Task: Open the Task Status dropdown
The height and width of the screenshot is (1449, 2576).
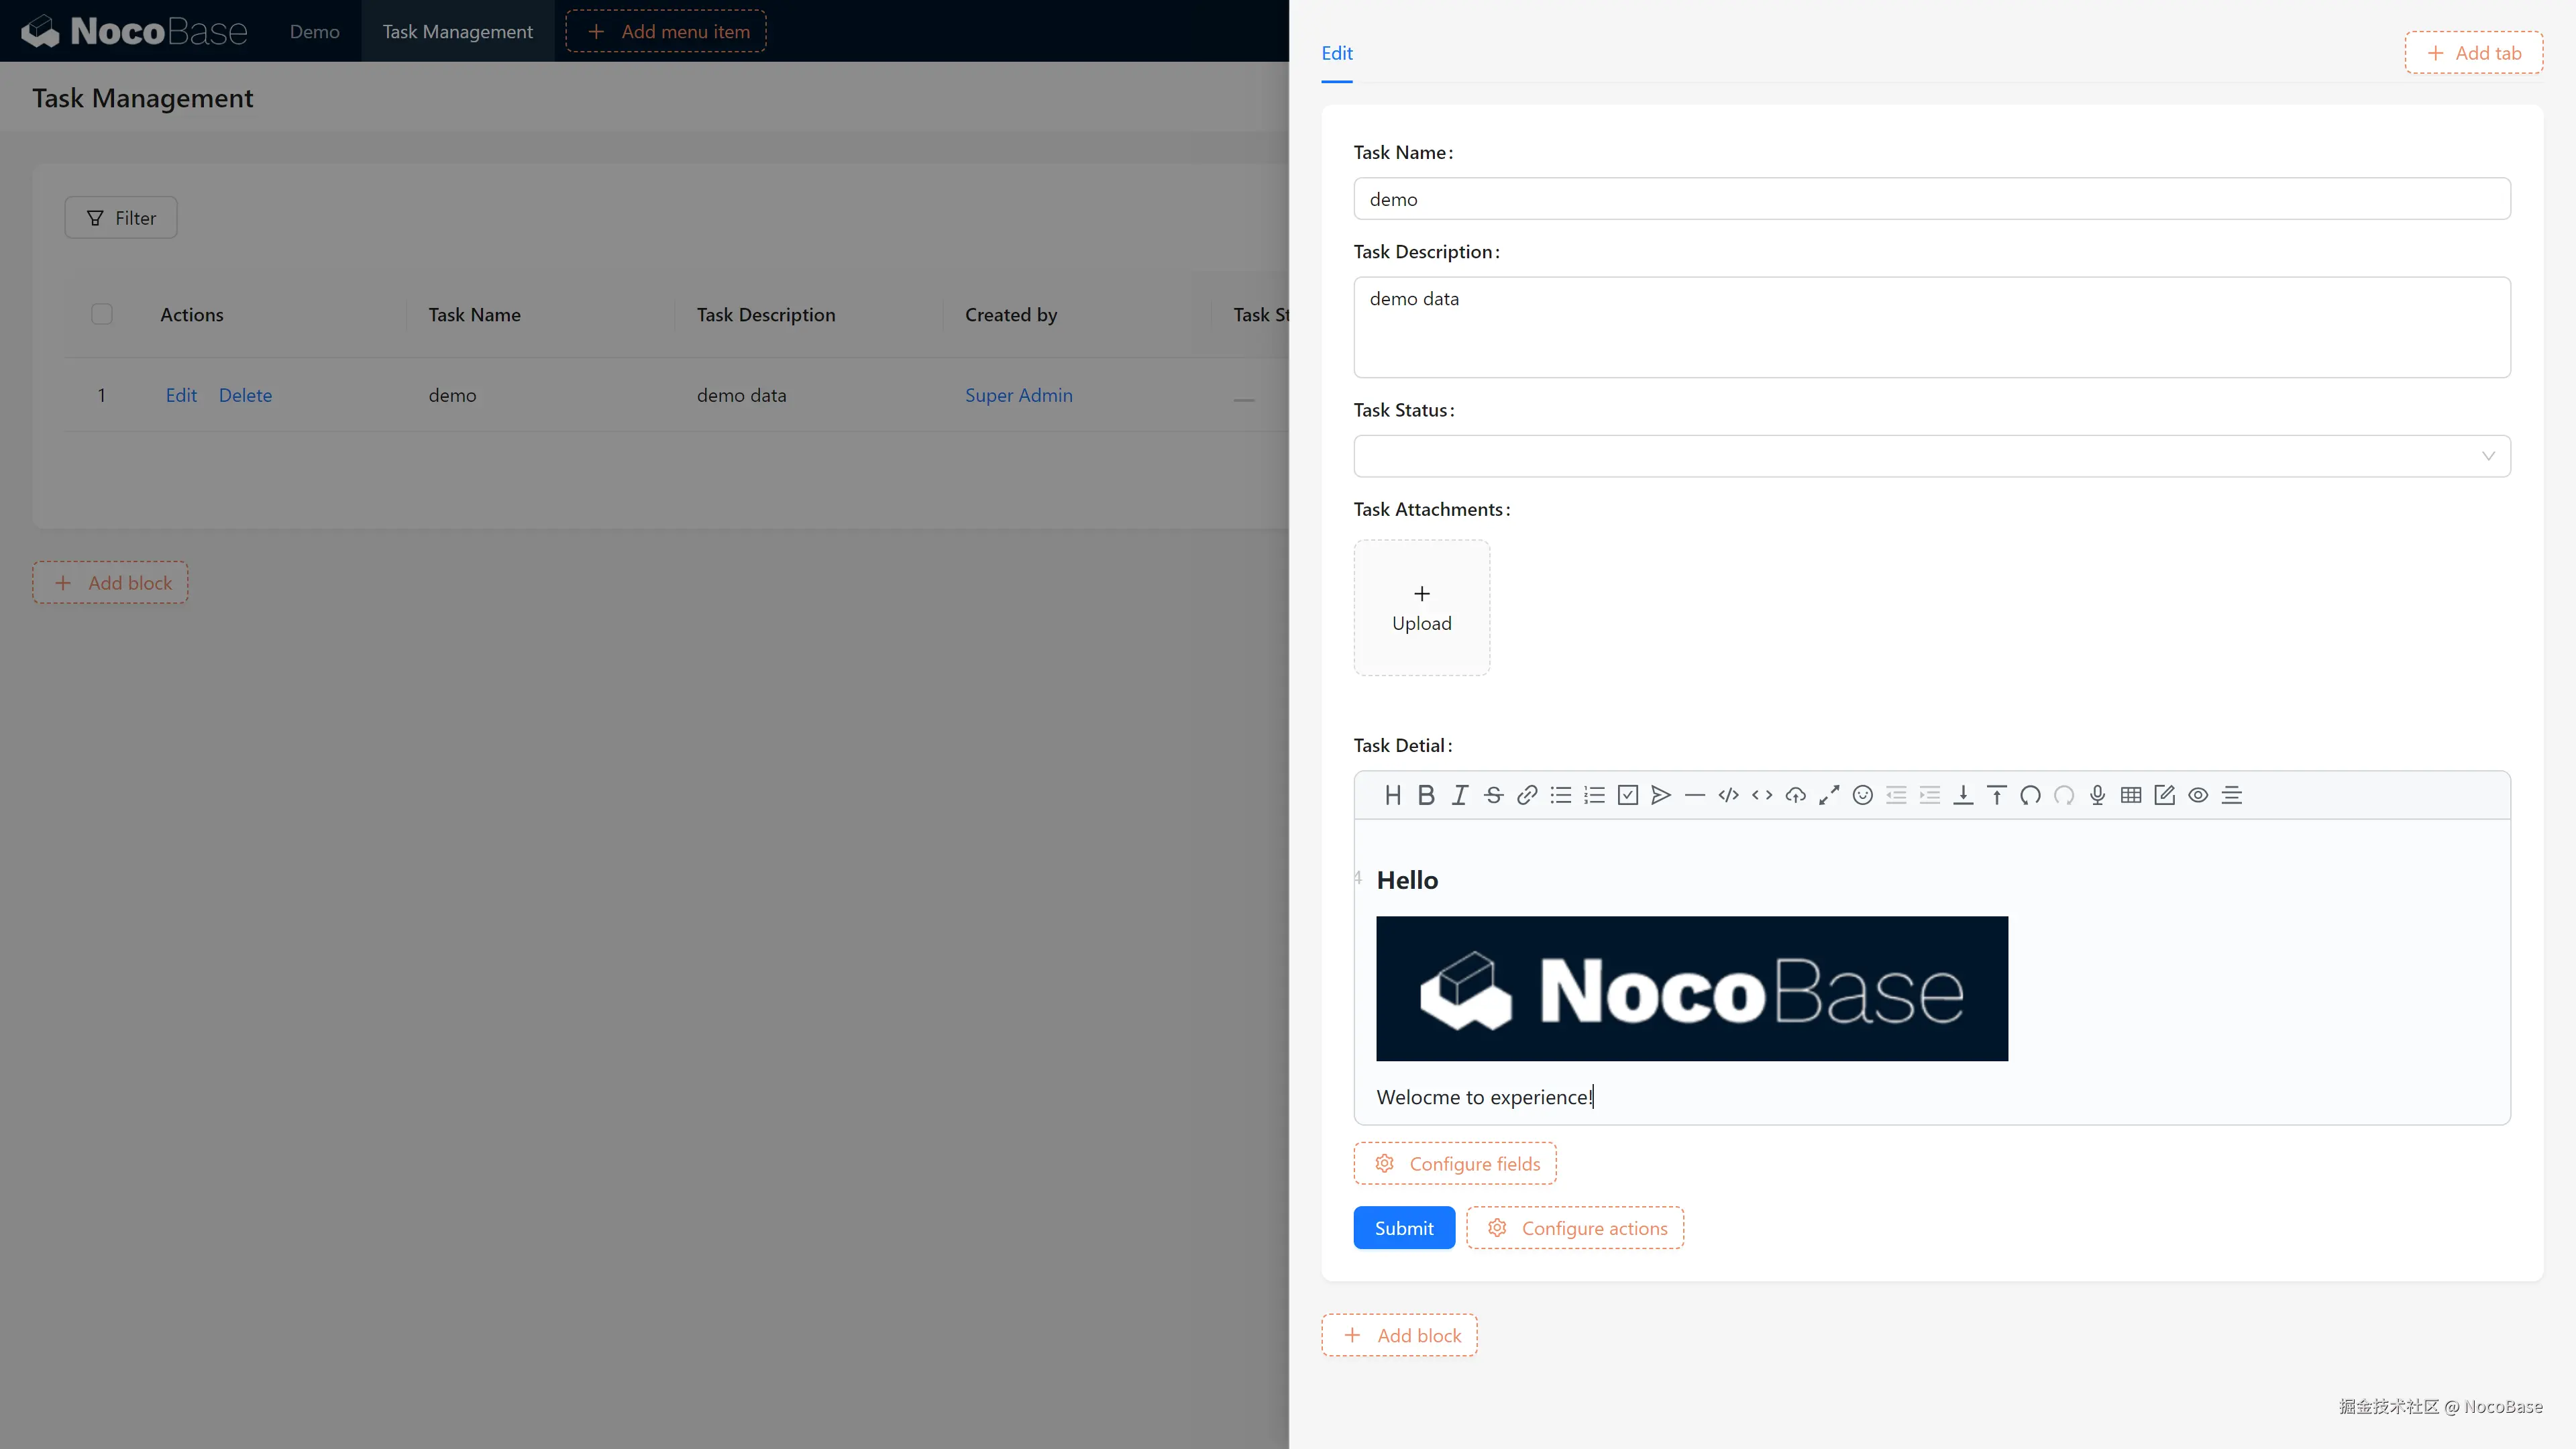Action: [1931, 456]
